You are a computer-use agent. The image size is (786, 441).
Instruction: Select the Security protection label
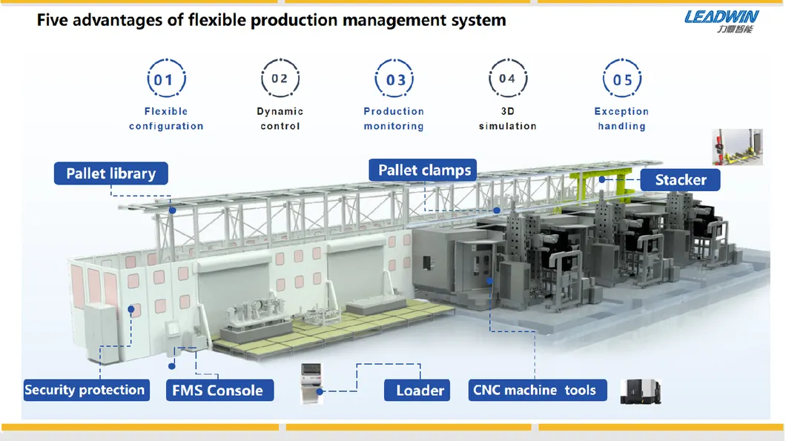[x=85, y=390]
